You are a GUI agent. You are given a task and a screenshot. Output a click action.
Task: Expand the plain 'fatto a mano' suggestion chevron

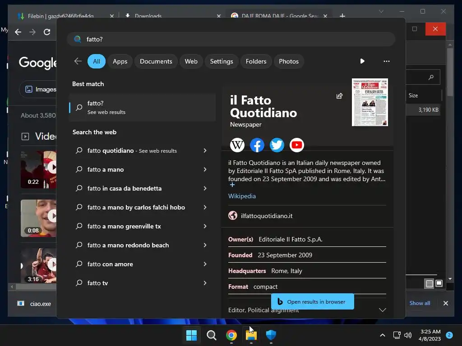pyautogui.click(x=205, y=169)
